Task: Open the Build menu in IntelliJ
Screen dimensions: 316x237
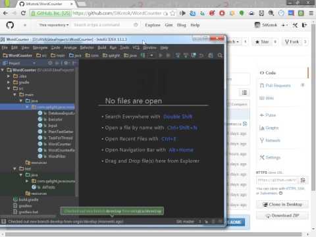Action: click(102, 47)
